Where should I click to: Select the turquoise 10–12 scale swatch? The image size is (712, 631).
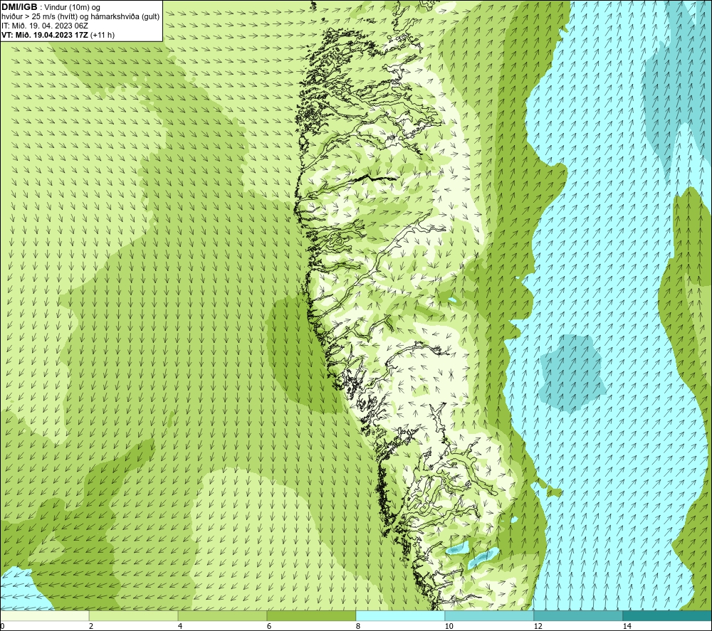point(490,616)
